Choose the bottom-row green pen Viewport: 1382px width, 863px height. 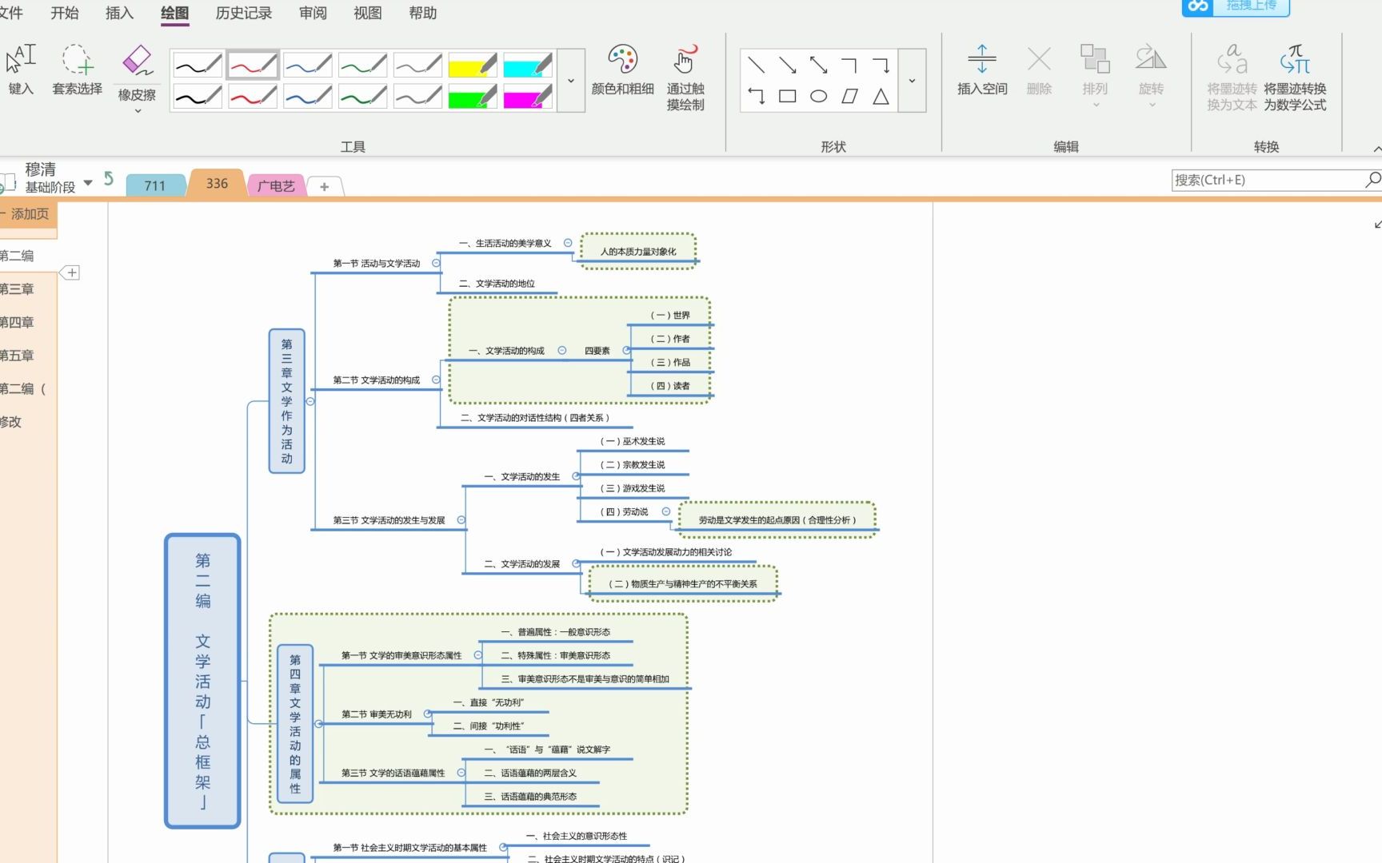pos(363,97)
